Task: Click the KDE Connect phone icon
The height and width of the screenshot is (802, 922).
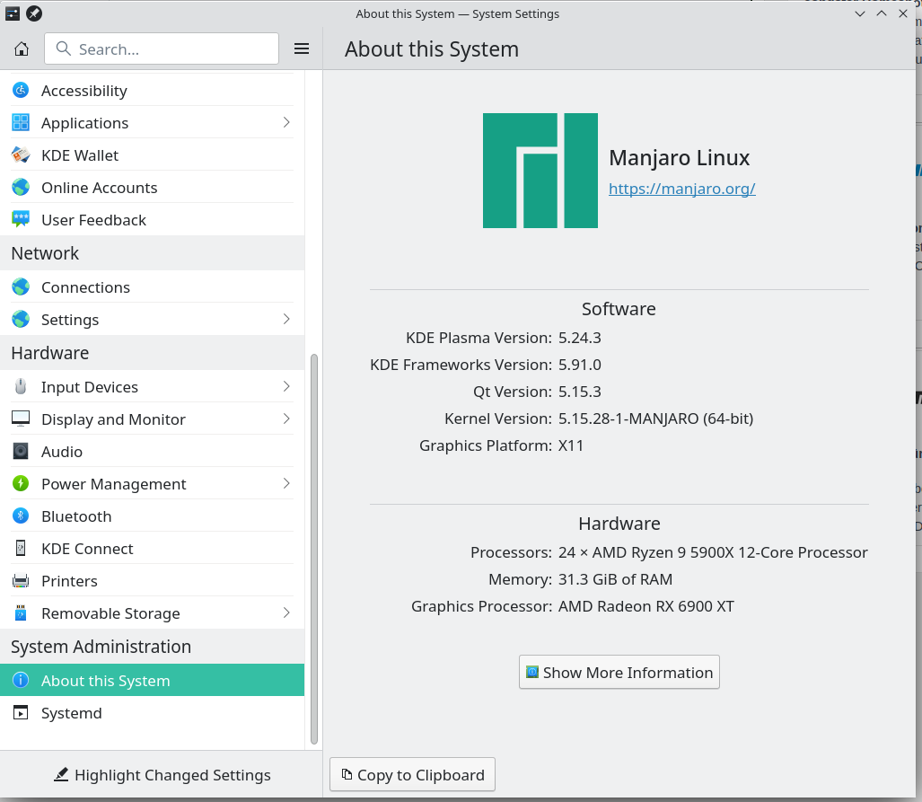Action: pos(21,549)
